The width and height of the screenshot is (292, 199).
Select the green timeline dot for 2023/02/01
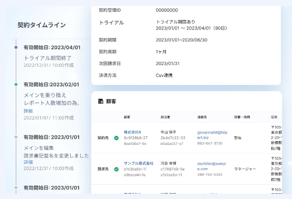pyautogui.click(x=16, y=84)
